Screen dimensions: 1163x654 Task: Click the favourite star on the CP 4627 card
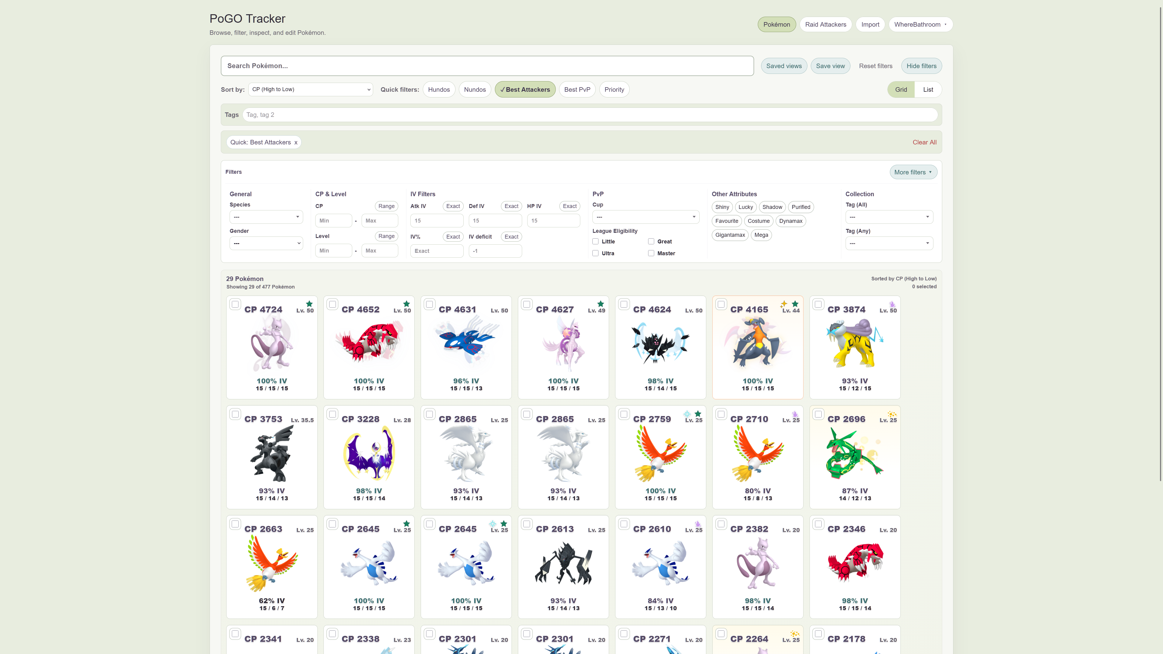click(601, 304)
